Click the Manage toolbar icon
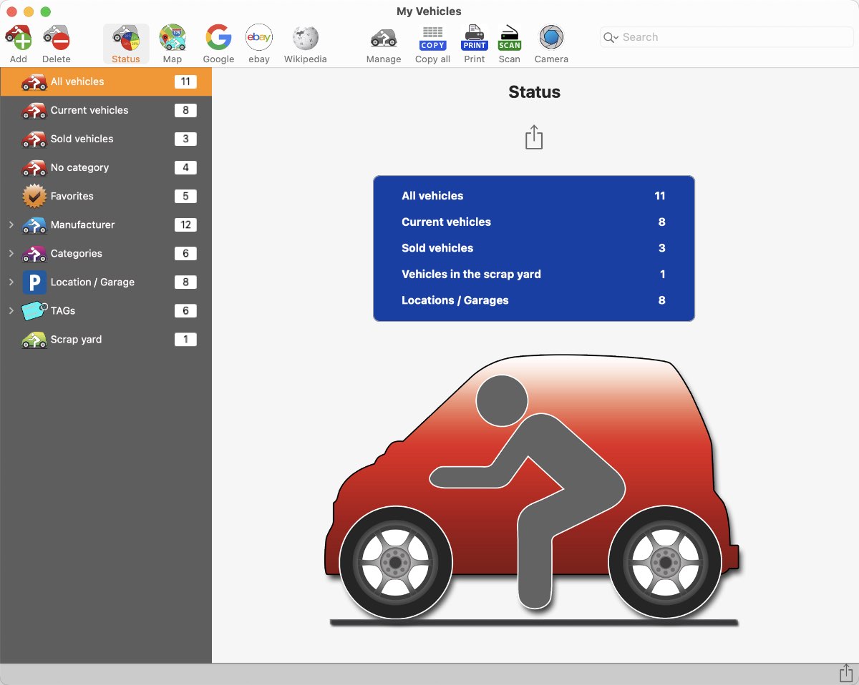859x685 pixels. point(384,37)
